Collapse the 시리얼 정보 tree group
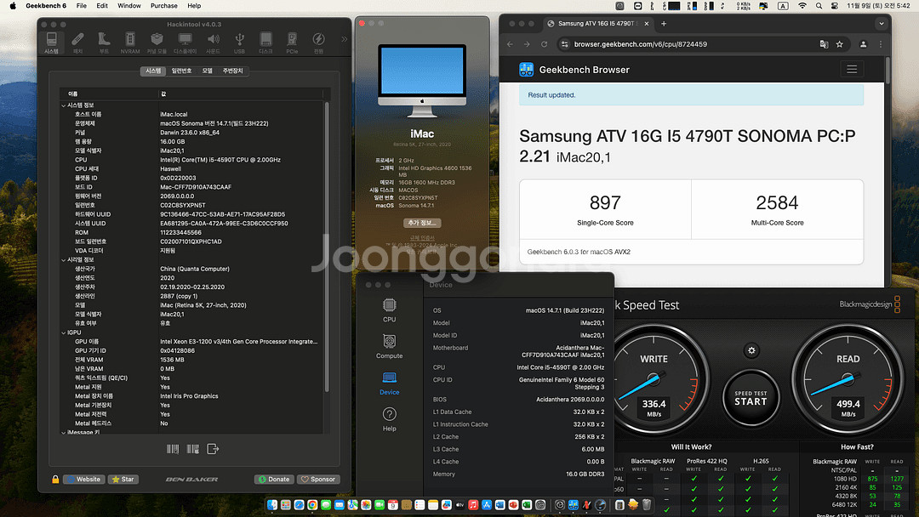The image size is (919, 517). click(63, 260)
